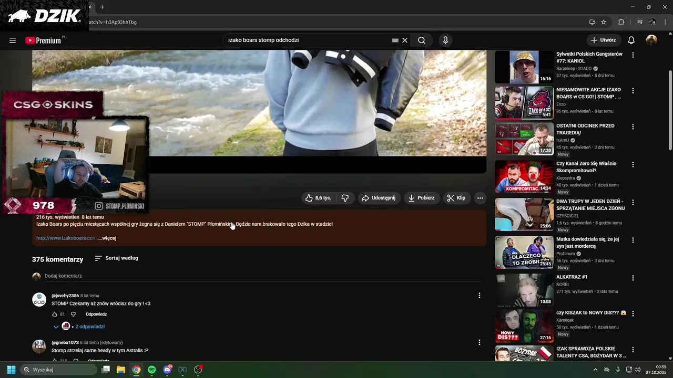Screen dimensions: 673x378
Task: Expand the description with ...więcej
Action: (107, 238)
